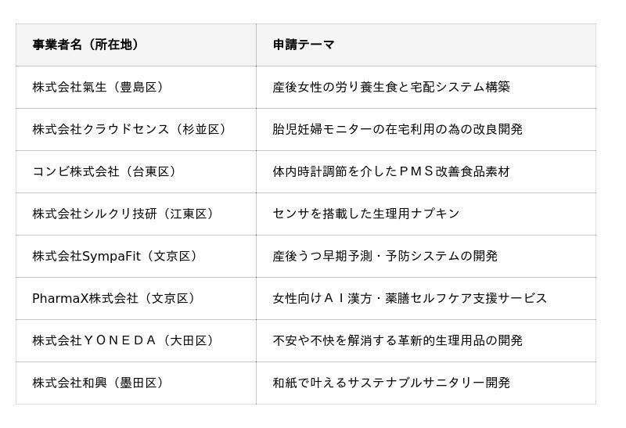Click 不安や不快を解消する革新的生理用品の開発 text
Viewport: 626px width, 428px height.
click(398, 341)
